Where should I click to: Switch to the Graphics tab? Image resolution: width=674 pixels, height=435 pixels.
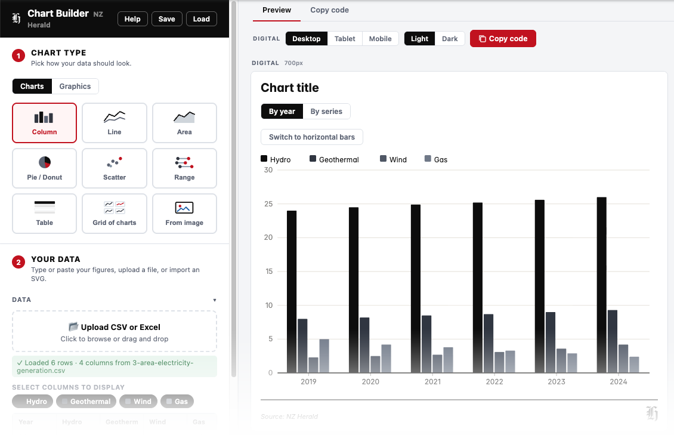click(75, 87)
